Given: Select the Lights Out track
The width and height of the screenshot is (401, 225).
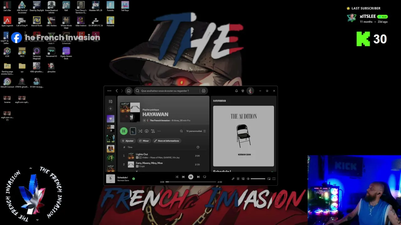Looking at the screenshot, I should click(164, 156).
